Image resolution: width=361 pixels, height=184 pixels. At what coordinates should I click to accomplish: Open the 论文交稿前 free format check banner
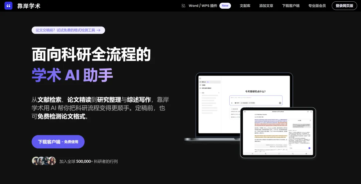[68, 30]
